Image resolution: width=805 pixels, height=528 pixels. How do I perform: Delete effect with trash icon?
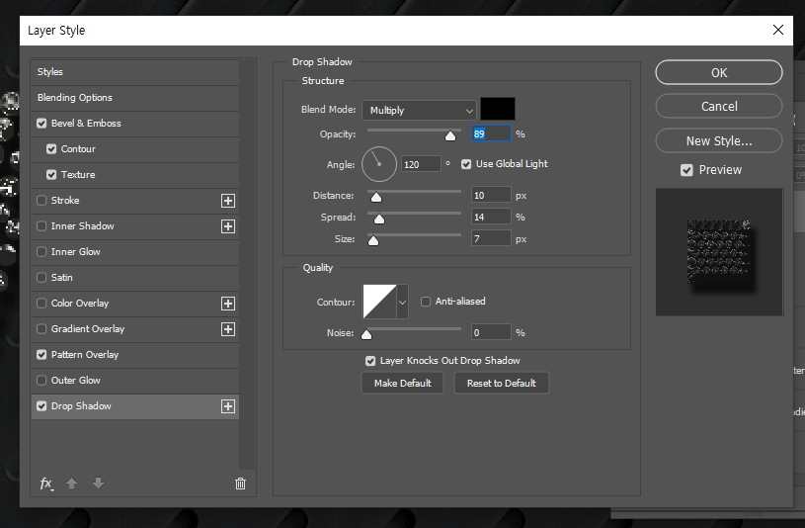tap(240, 484)
